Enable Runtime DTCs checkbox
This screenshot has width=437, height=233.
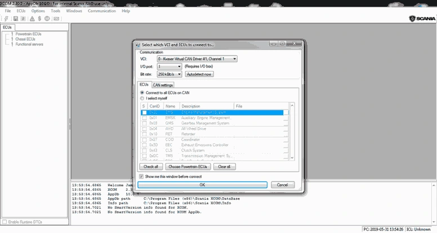(5, 222)
